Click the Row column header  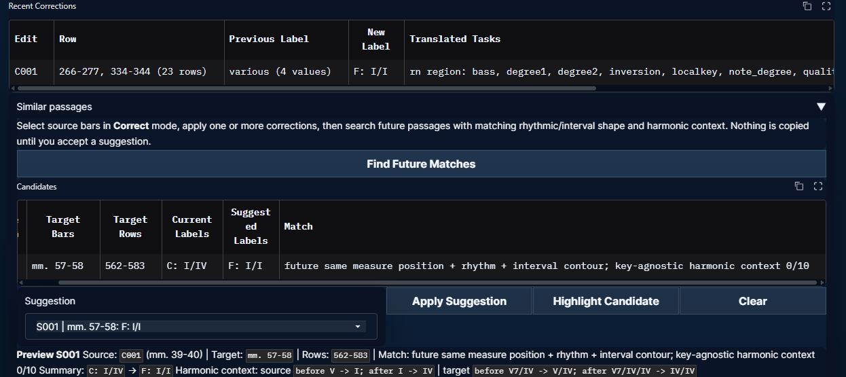tap(139, 39)
